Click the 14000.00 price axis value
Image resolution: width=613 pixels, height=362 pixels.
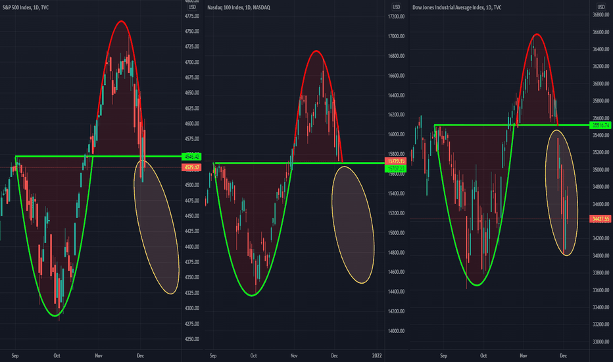pos(396,331)
